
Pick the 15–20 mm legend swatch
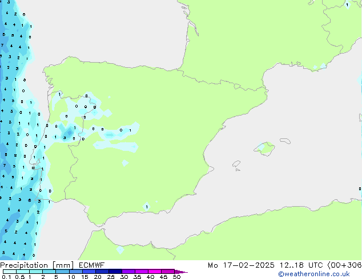point(89,272)
